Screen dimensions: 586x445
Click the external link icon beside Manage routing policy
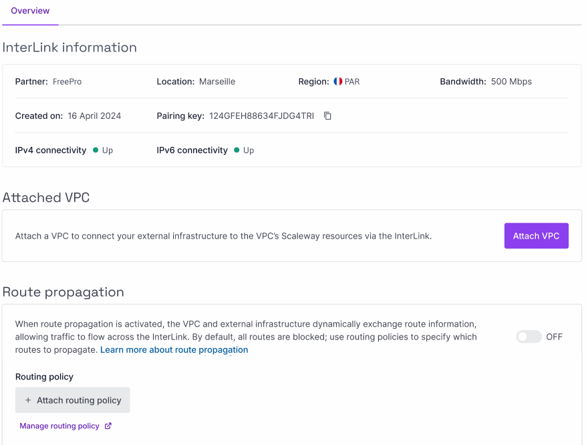pos(108,426)
